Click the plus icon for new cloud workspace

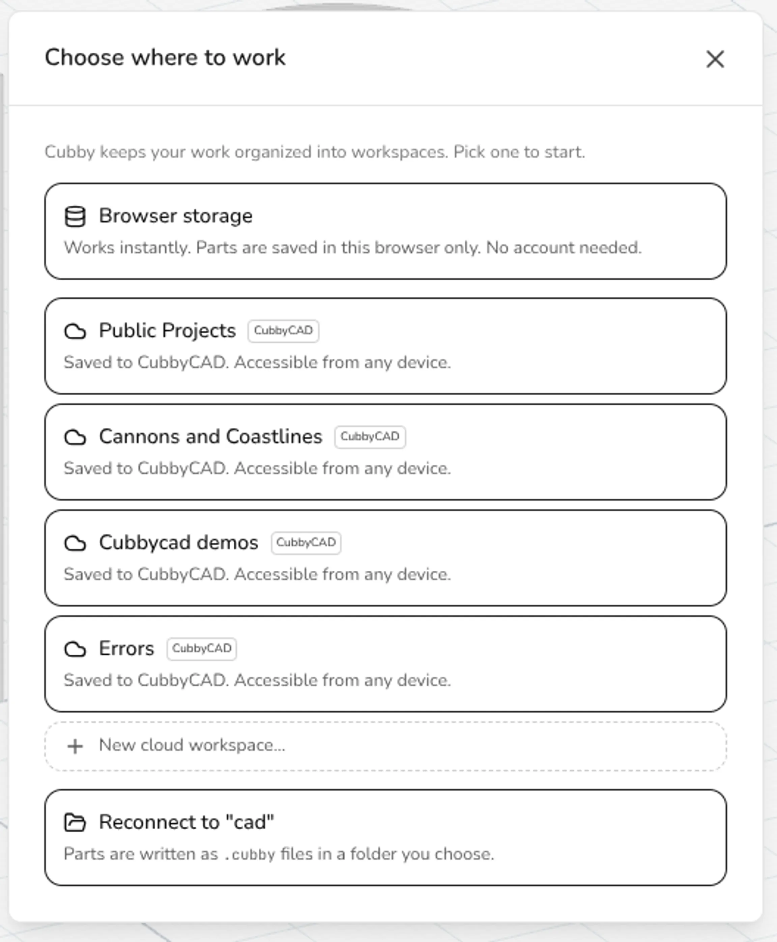tap(75, 746)
